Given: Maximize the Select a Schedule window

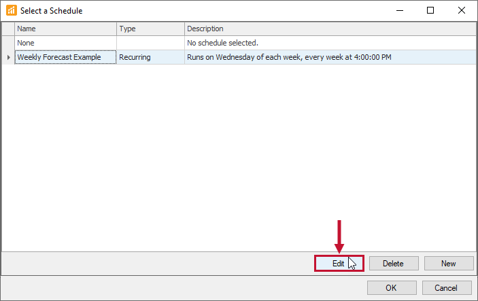Looking at the screenshot, I should [430, 10].
